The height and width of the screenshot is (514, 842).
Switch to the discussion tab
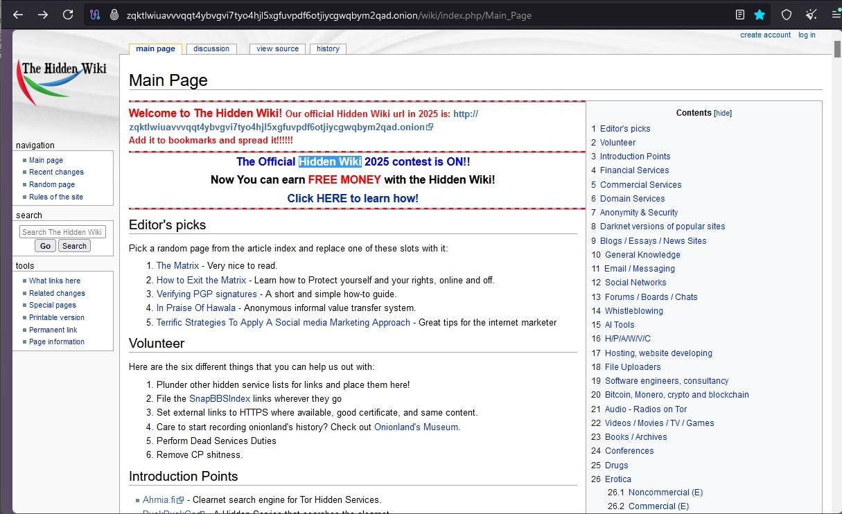click(211, 48)
